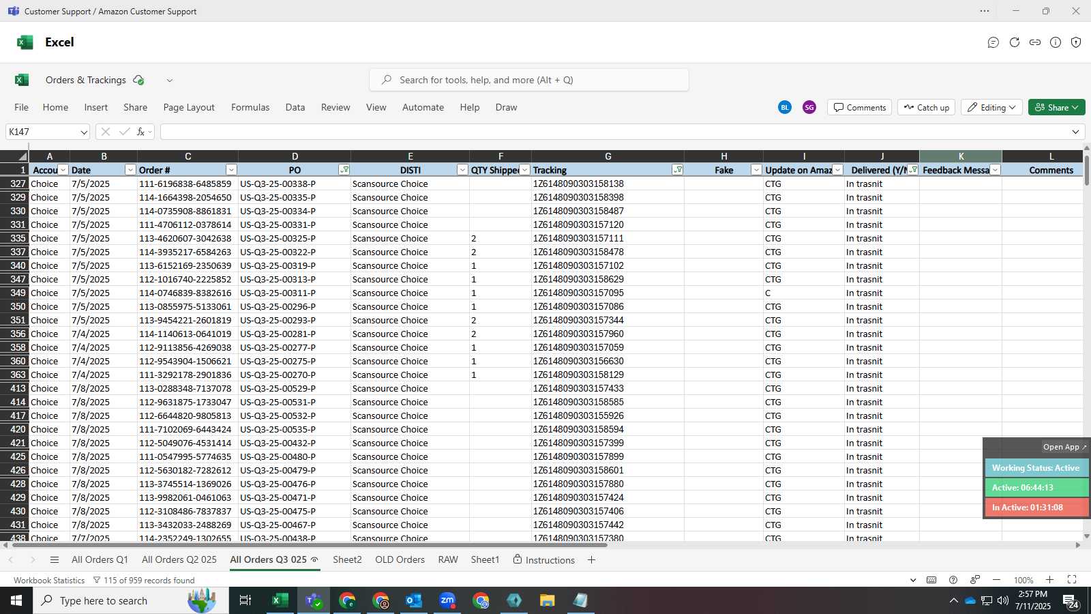Click the Comments button
This screenshot has width=1091, height=614.
(x=860, y=107)
